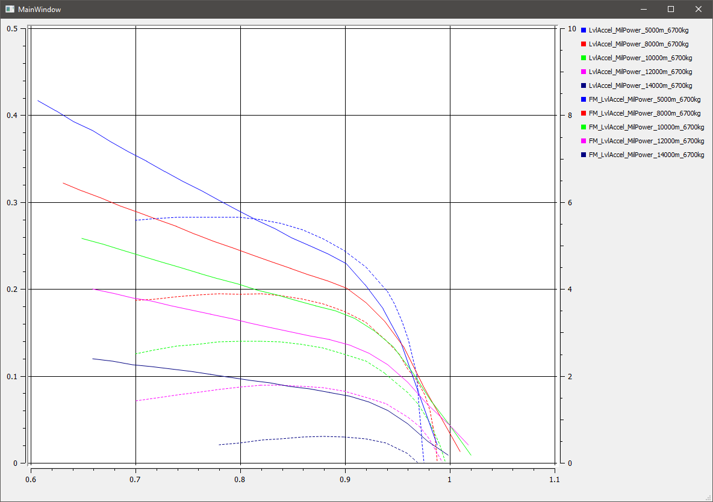
Task: Click the resize grip in the bottom-right corner
Action: [709, 498]
